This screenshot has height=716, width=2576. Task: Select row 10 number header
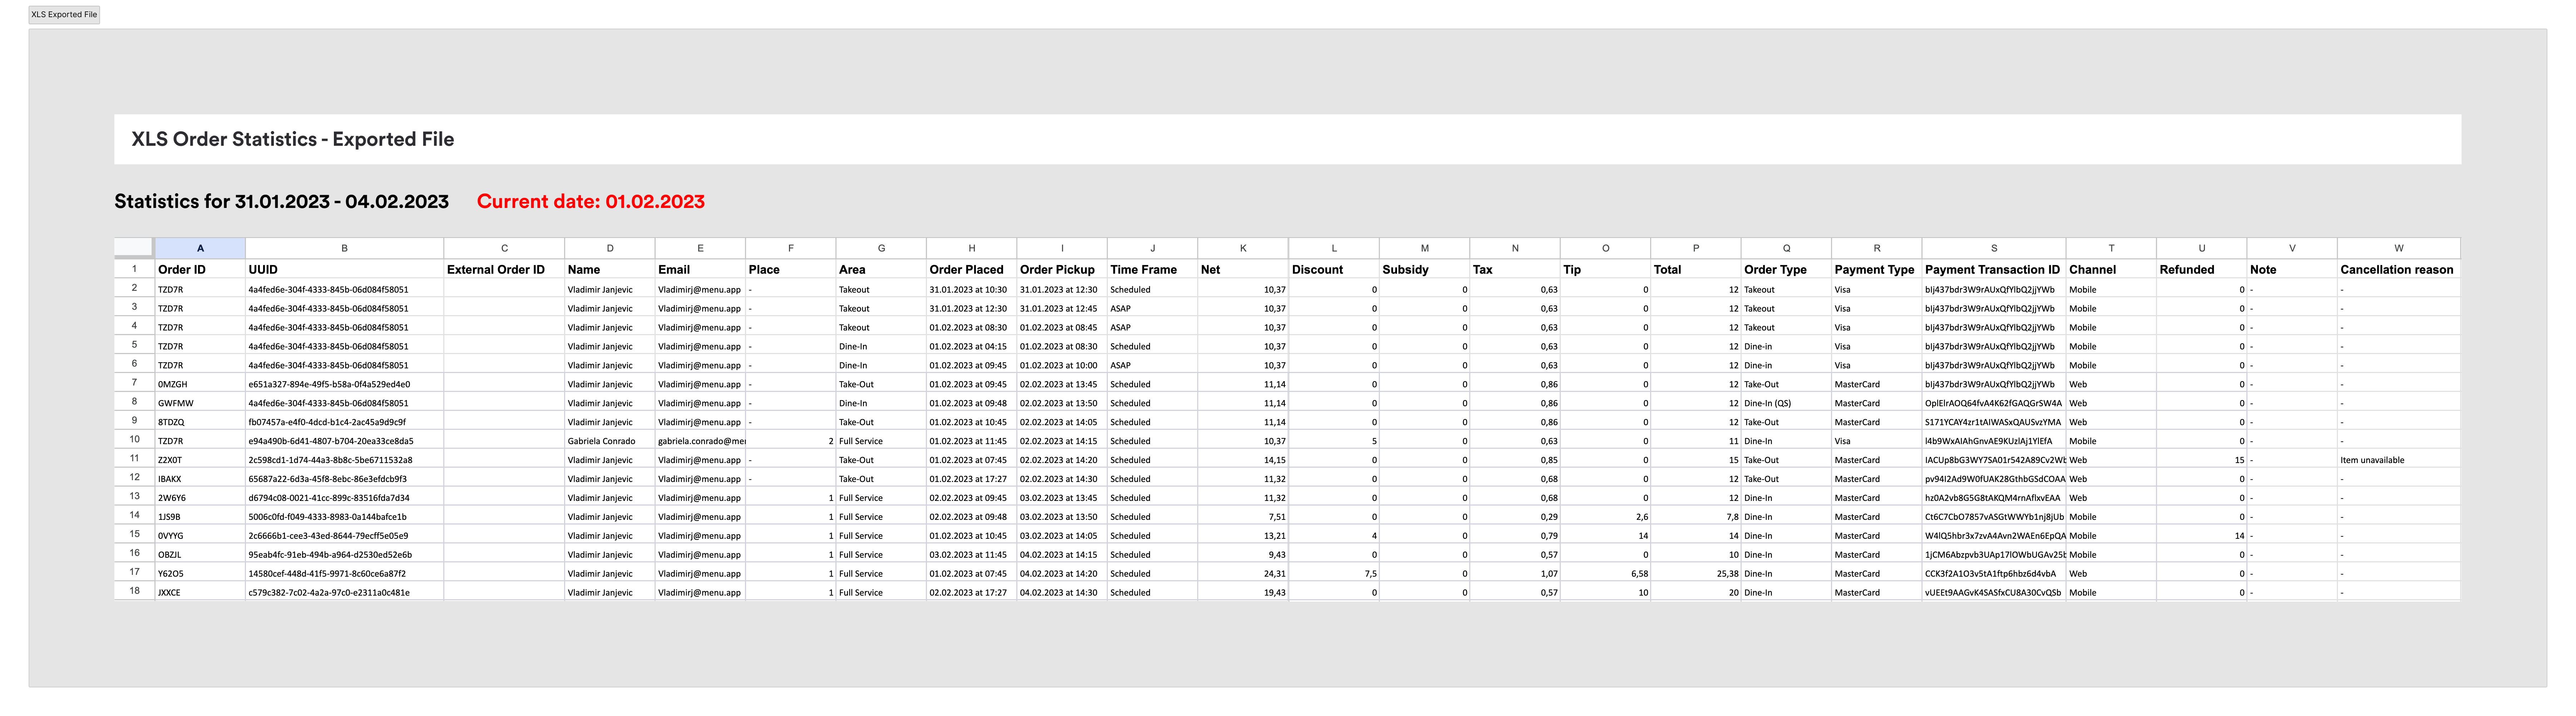[x=134, y=440]
